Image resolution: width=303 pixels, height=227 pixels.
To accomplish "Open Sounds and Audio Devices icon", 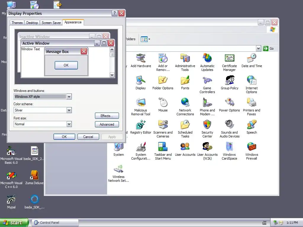I will 229,125.
